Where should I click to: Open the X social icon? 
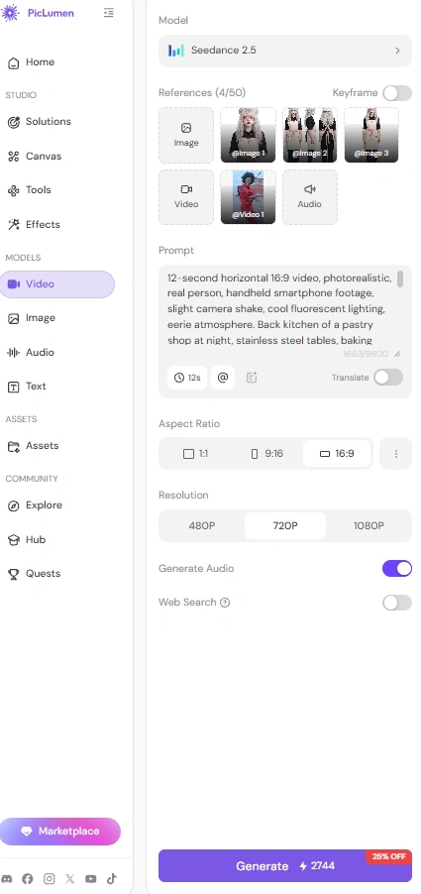click(70, 878)
